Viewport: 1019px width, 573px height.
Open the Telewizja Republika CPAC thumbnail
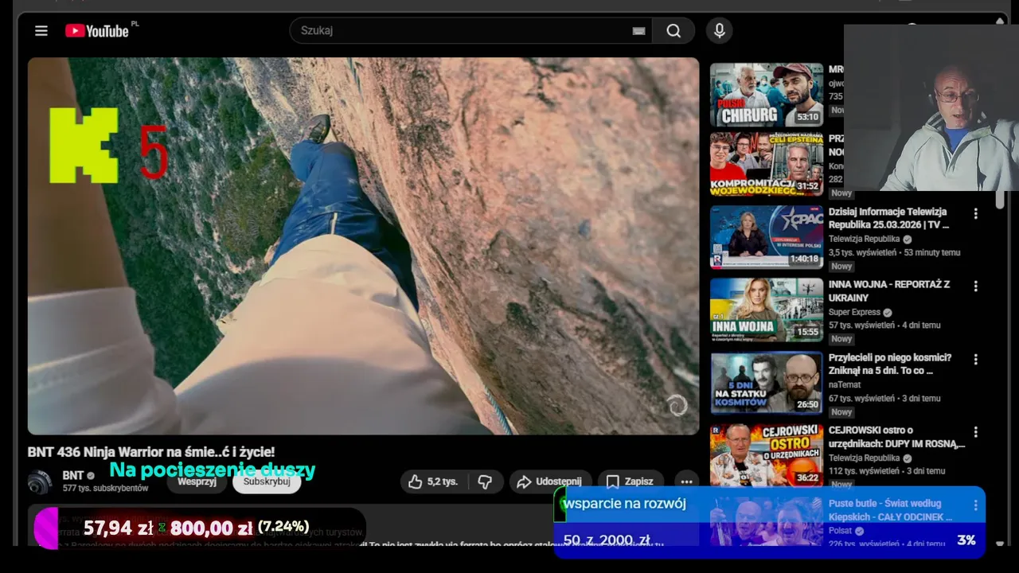pyautogui.click(x=767, y=237)
